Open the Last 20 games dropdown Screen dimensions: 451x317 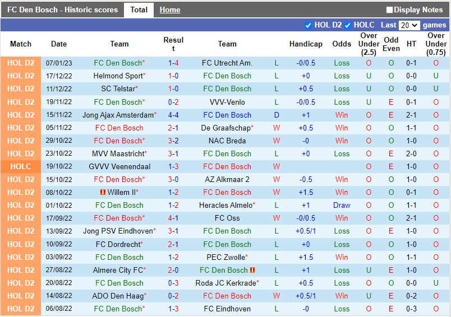point(409,25)
